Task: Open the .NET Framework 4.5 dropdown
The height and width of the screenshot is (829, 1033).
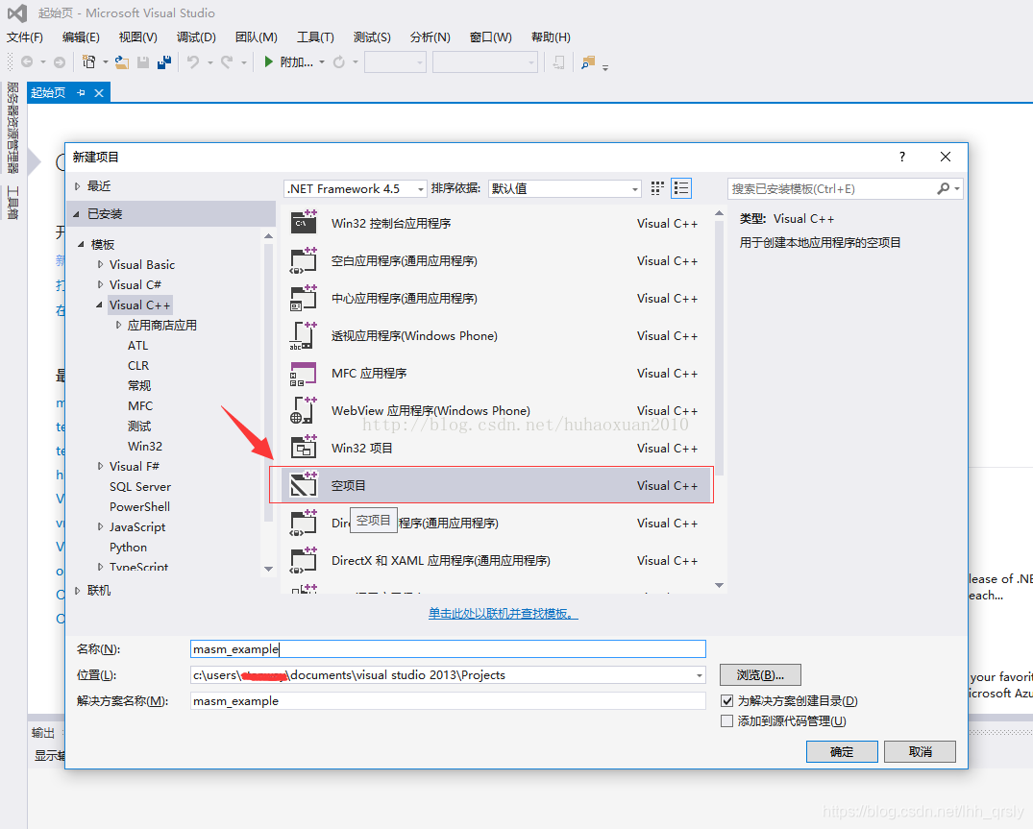Action: [356, 189]
